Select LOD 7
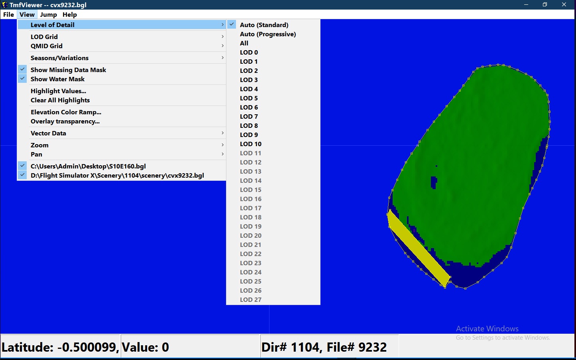576x360 pixels. click(x=273, y=116)
